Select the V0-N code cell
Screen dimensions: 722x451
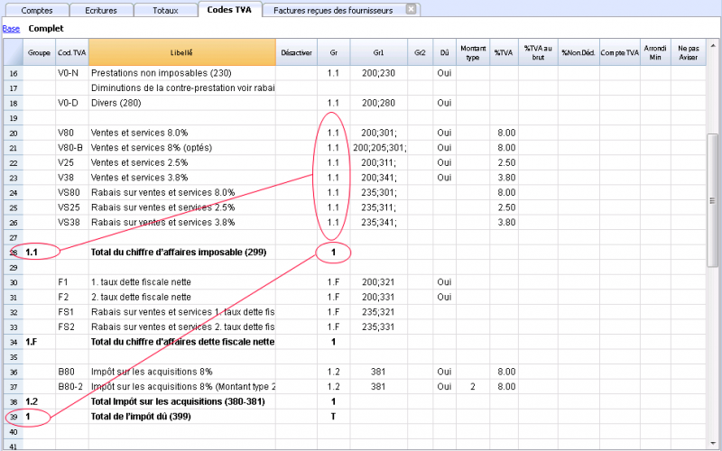[72, 73]
